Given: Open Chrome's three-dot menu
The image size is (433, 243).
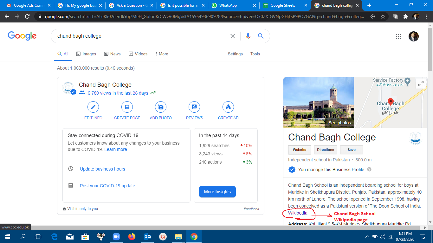Looking at the screenshot, I should click(x=426, y=16).
